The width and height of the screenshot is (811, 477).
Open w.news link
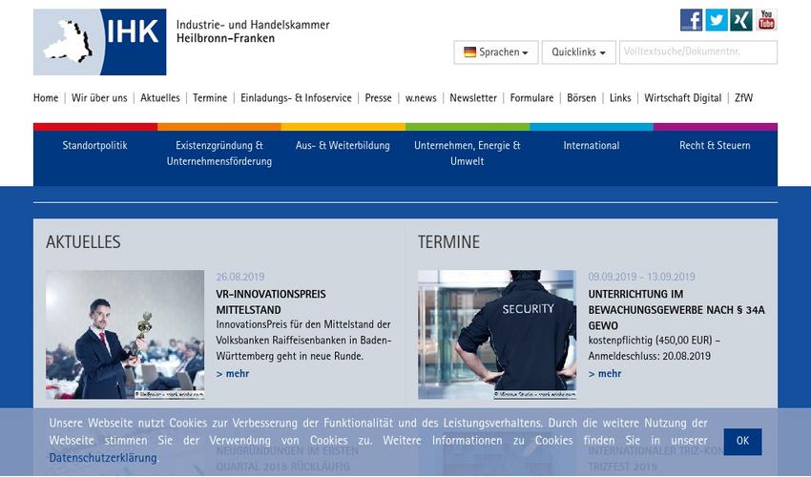[x=421, y=97]
